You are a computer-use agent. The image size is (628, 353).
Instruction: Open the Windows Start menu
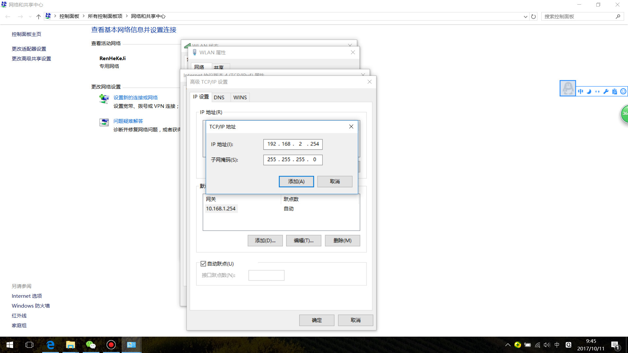tap(10, 345)
